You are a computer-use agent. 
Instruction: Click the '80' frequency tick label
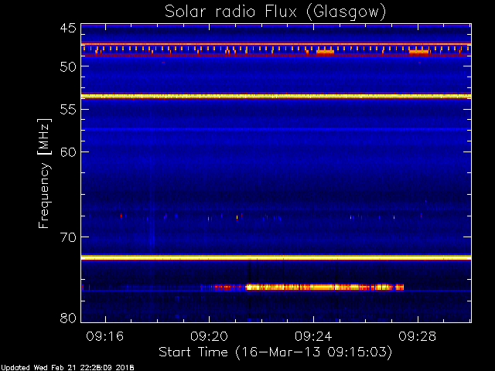pos(68,318)
